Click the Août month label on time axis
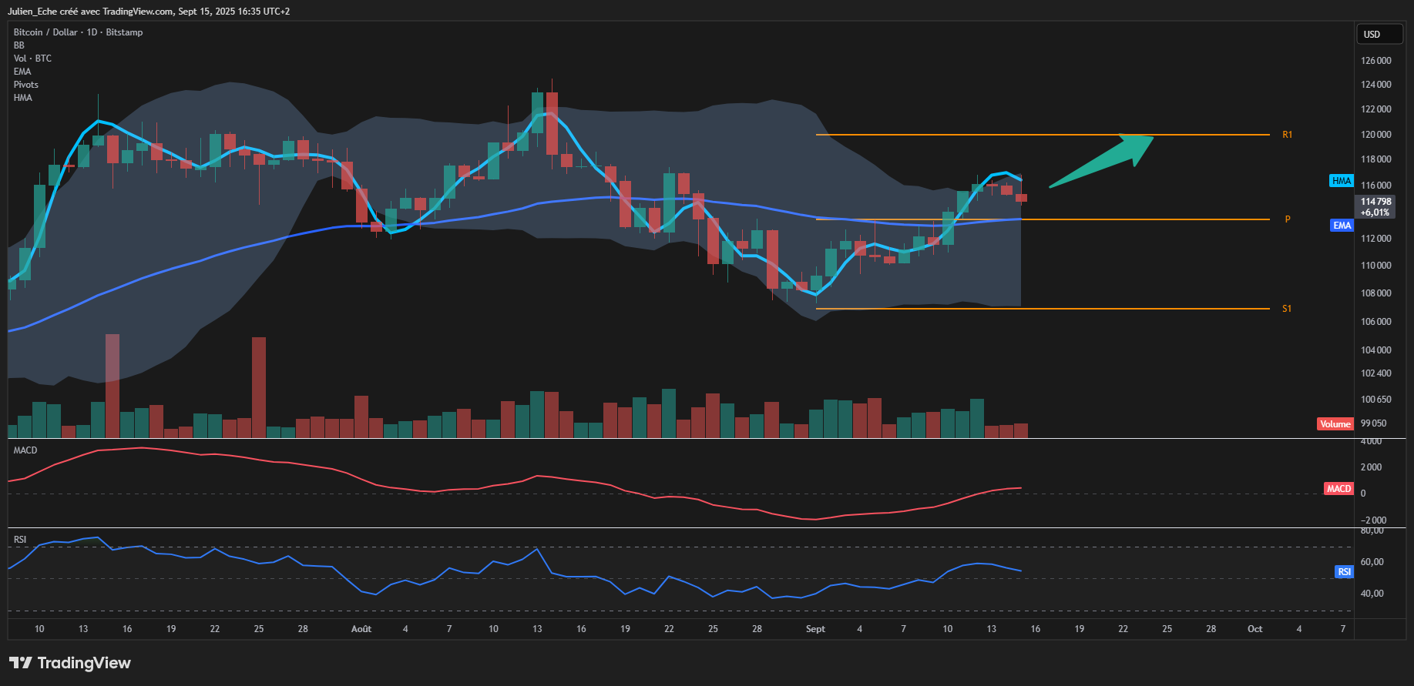The width and height of the screenshot is (1414, 686). (361, 629)
